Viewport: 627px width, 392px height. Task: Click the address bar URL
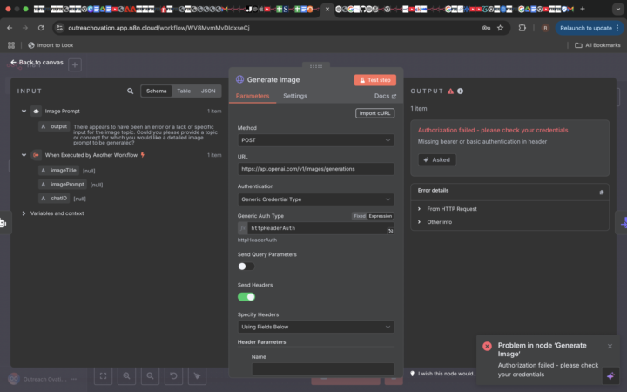[158, 28]
